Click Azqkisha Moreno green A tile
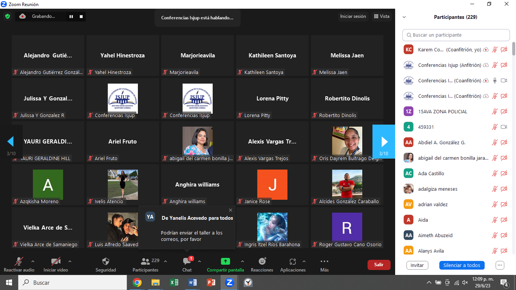This screenshot has width=516, height=290. click(48, 185)
